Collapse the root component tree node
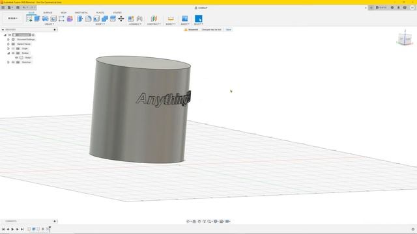This screenshot has width=417, height=234. tap(5, 34)
